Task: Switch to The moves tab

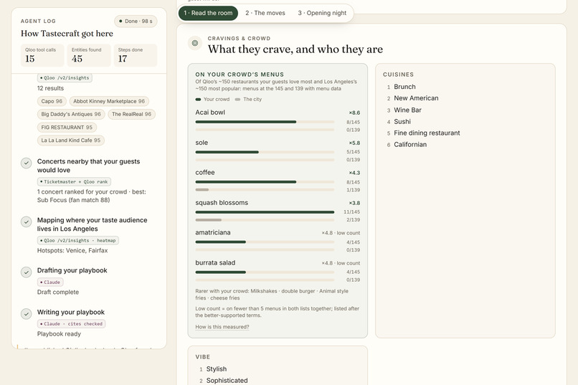Action: 265,13
